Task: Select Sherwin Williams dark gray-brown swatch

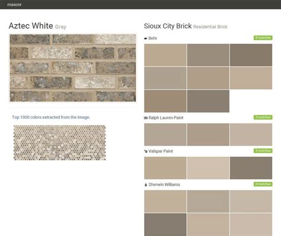Action: point(165,225)
